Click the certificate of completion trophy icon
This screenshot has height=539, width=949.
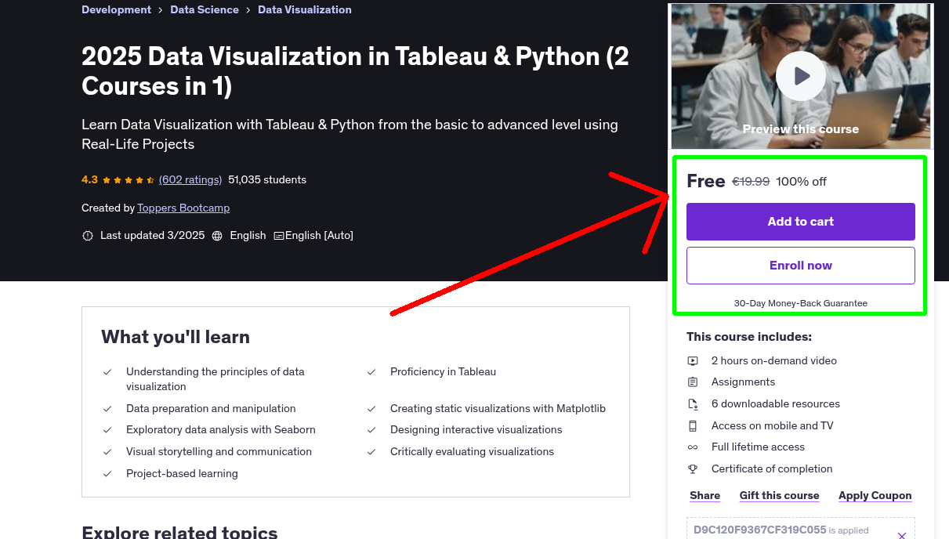click(x=693, y=468)
